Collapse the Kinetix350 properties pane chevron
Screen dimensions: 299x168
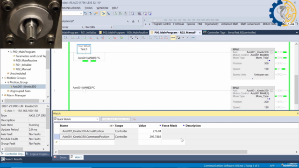point(48,106)
